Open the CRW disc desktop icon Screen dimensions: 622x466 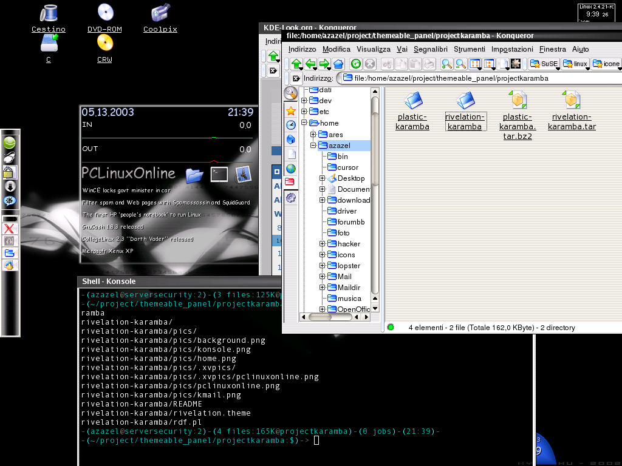pos(104,49)
